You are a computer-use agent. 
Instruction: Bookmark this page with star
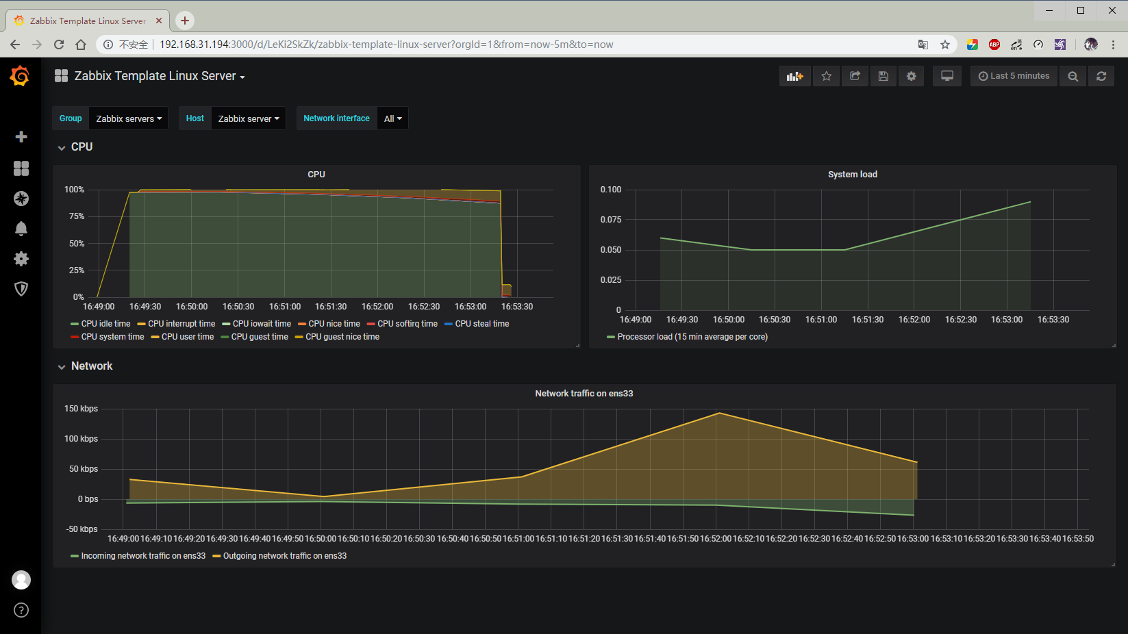[x=945, y=45]
